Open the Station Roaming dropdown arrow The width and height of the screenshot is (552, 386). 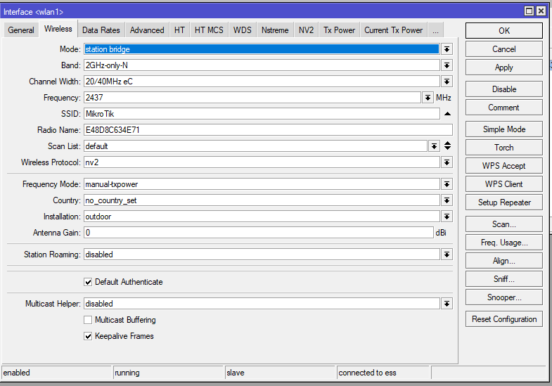pos(447,255)
